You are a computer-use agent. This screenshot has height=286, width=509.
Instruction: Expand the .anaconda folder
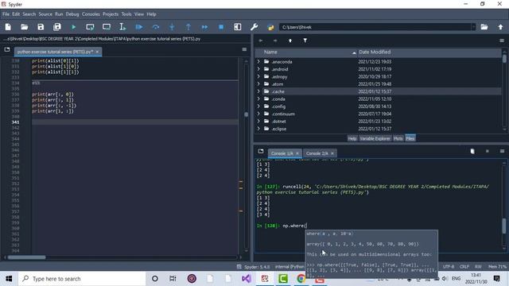[258, 62]
